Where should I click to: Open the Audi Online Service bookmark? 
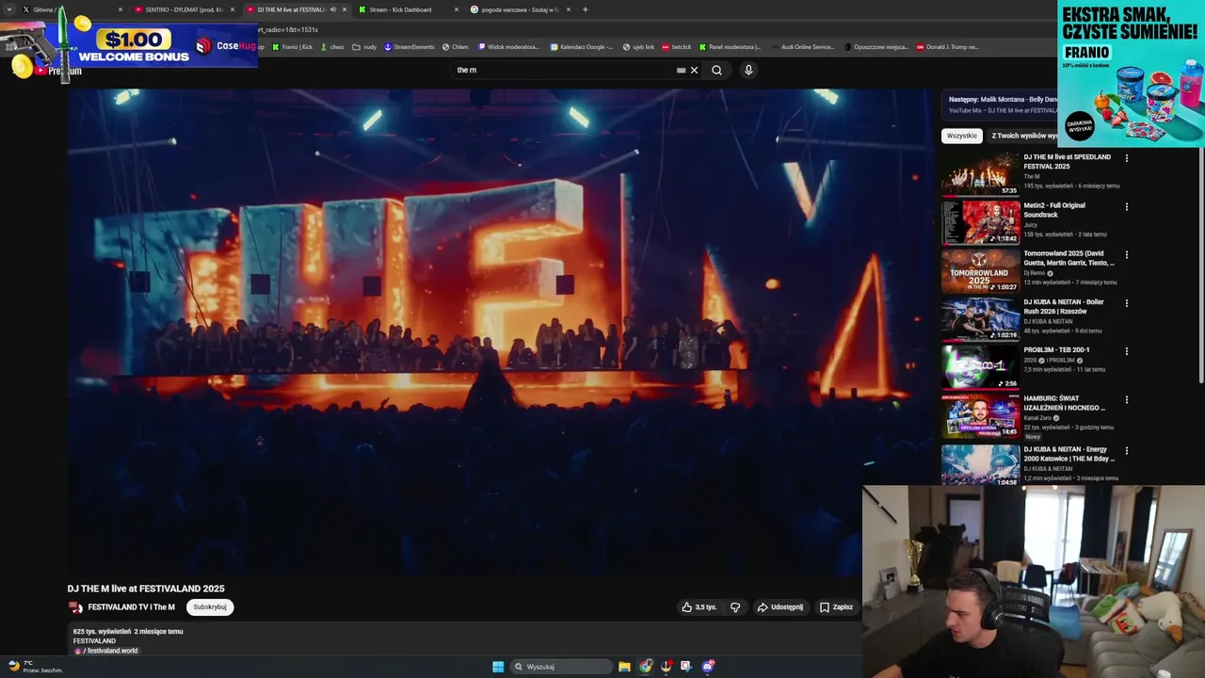click(x=803, y=47)
